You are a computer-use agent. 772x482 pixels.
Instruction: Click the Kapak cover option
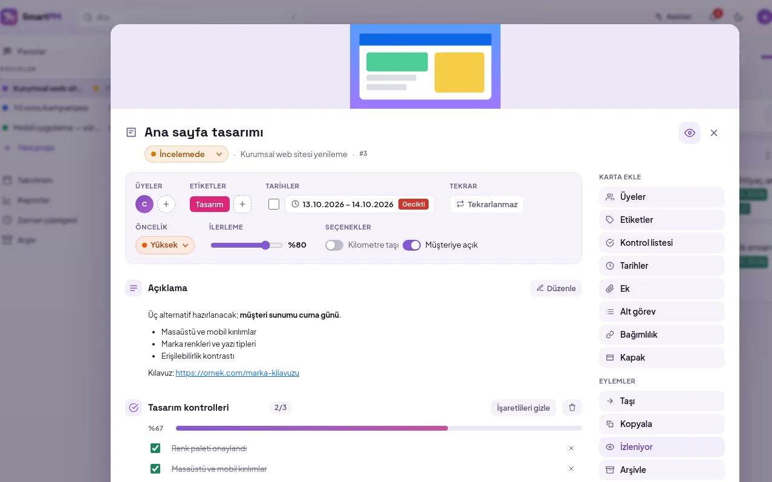(x=661, y=358)
